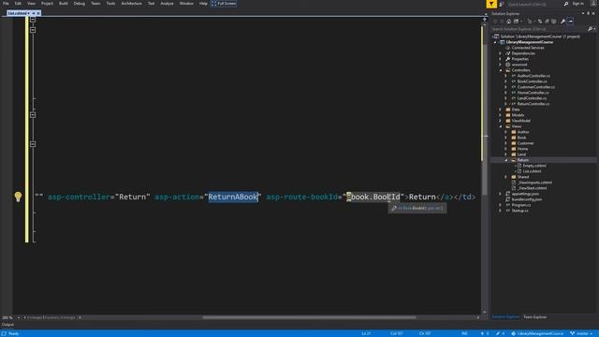
Task: Select bundleconfig.json file
Action: [527, 199]
